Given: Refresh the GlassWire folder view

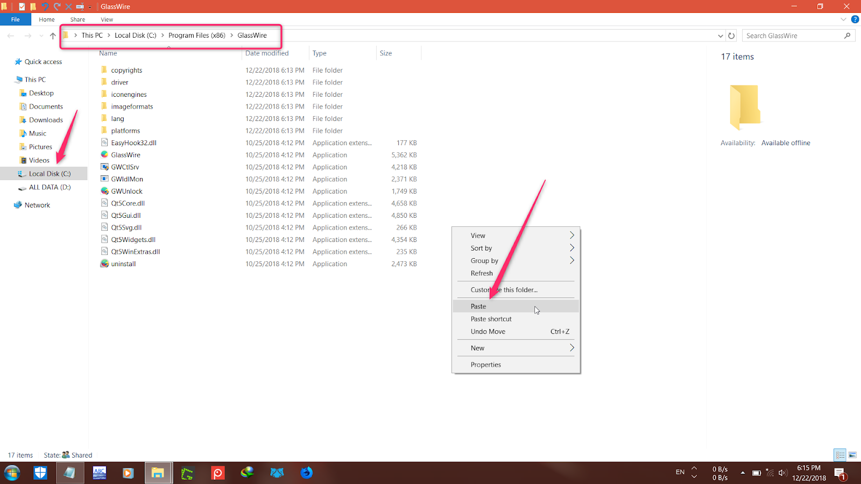Looking at the screenshot, I should click(731, 36).
